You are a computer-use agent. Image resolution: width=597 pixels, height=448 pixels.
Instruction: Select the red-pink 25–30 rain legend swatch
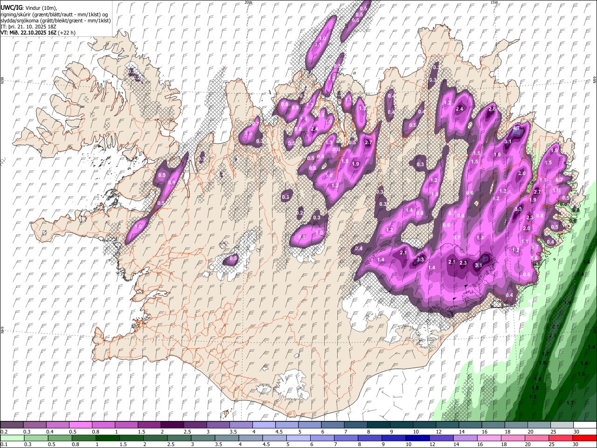(560, 438)
